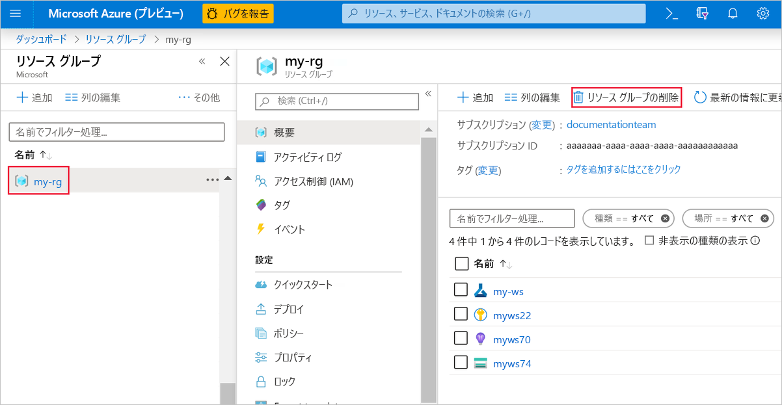
Task: Sort resource groups by the 名前 column
Action: tap(33, 155)
